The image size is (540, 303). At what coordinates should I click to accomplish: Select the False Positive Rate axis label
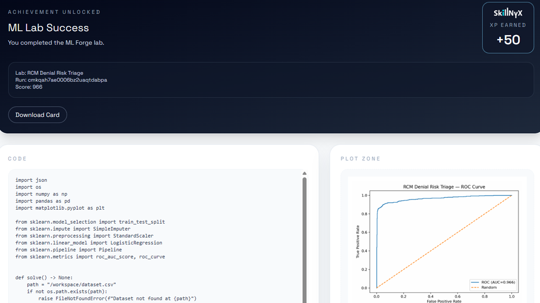coord(444,301)
